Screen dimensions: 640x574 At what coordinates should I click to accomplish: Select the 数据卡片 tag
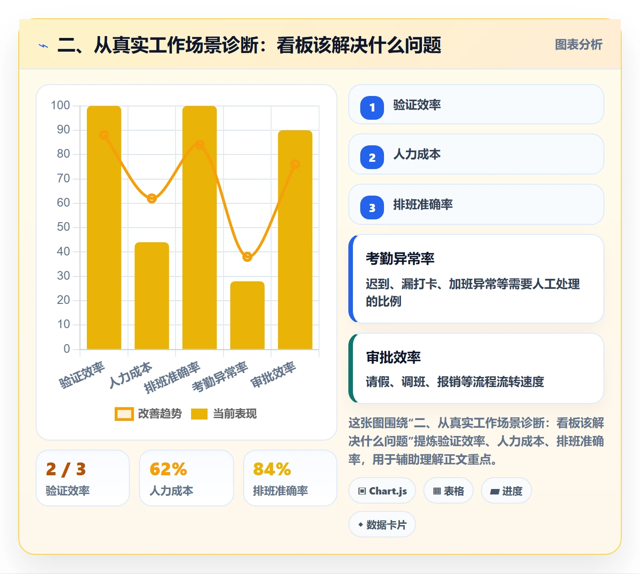pyautogui.click(x=382, y=525)
